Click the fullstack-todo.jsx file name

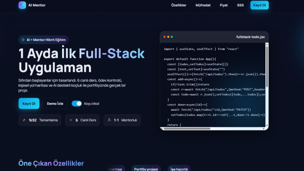tap(250, 37)
